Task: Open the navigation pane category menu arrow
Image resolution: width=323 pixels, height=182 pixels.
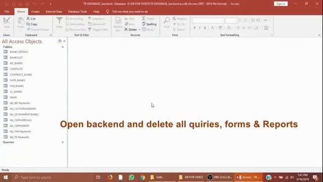Action: point(60,41)
